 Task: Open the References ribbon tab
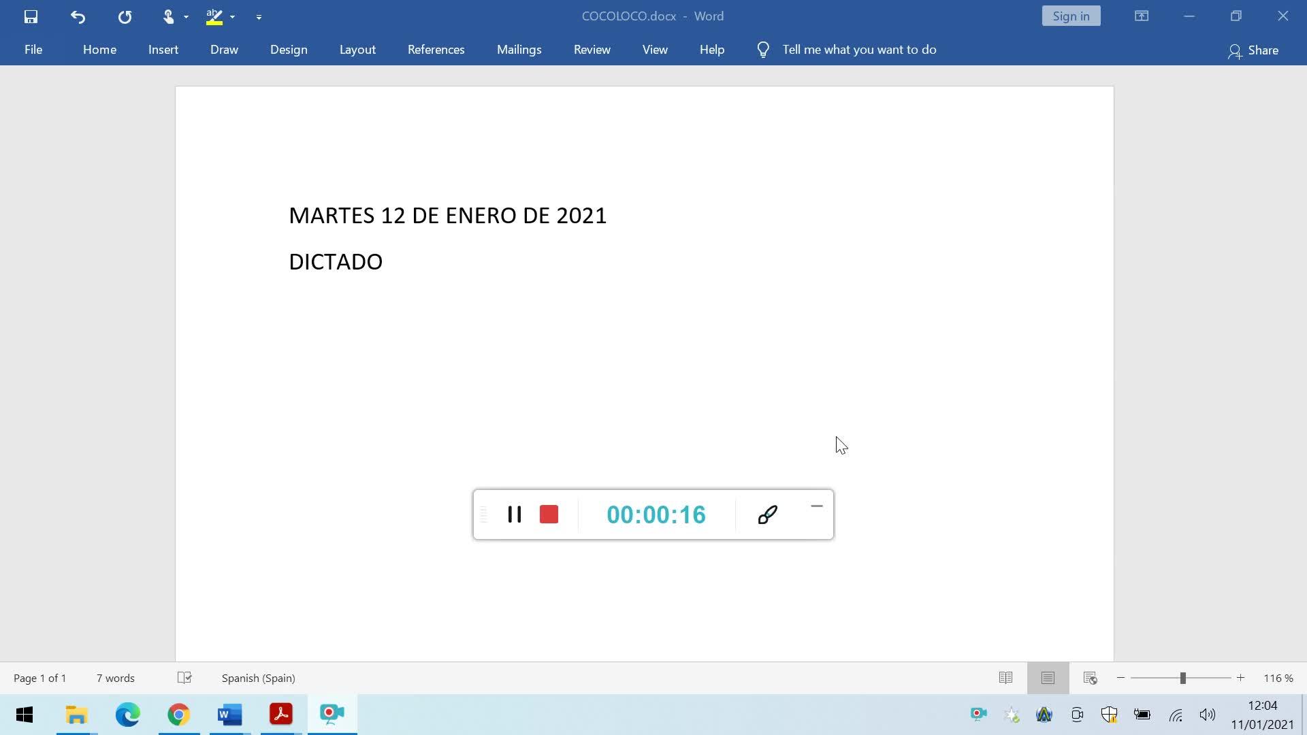436,50
